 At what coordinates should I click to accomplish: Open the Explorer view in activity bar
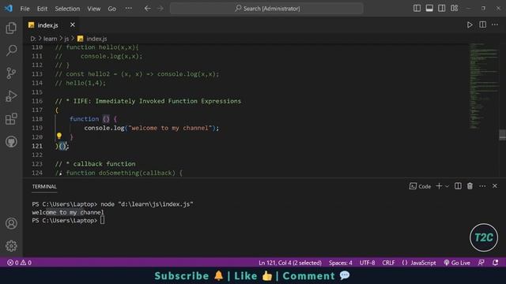point(11,28)
